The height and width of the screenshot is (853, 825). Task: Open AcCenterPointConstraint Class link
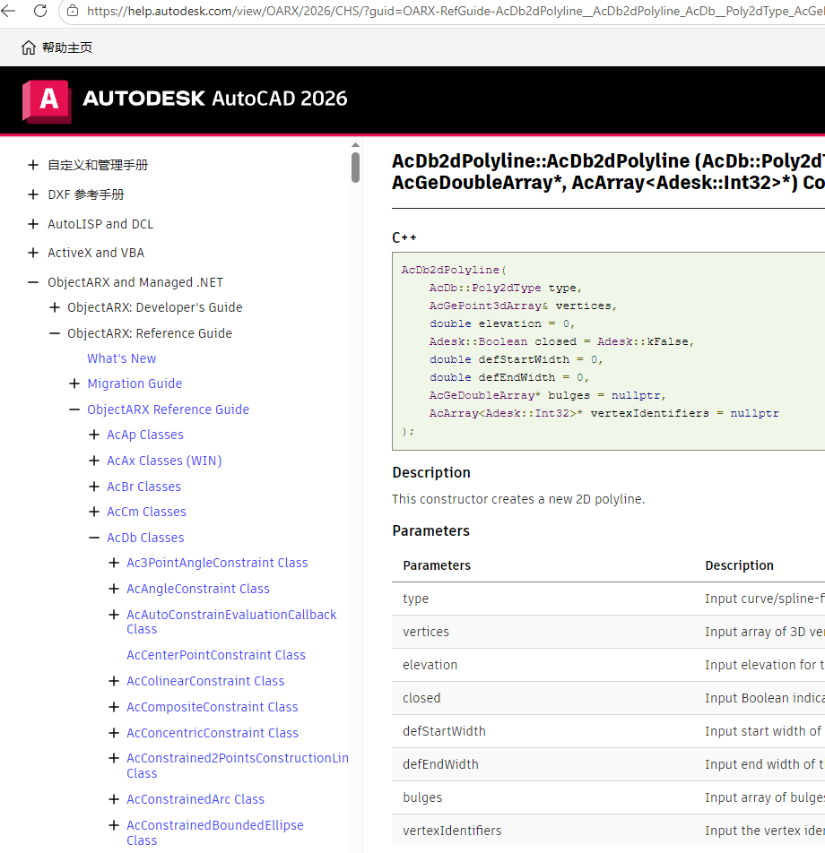coord(216,656)
